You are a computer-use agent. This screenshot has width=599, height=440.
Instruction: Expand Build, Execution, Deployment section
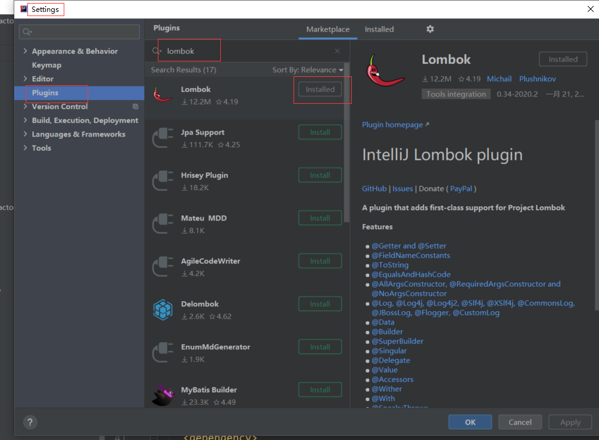pyautogui.click(x=25, y=120)
